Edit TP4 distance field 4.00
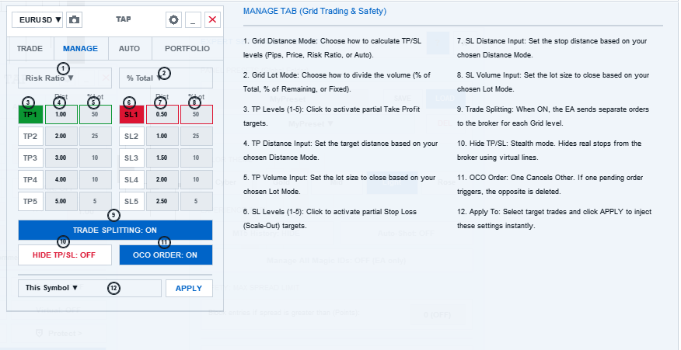 pos(61,179)
